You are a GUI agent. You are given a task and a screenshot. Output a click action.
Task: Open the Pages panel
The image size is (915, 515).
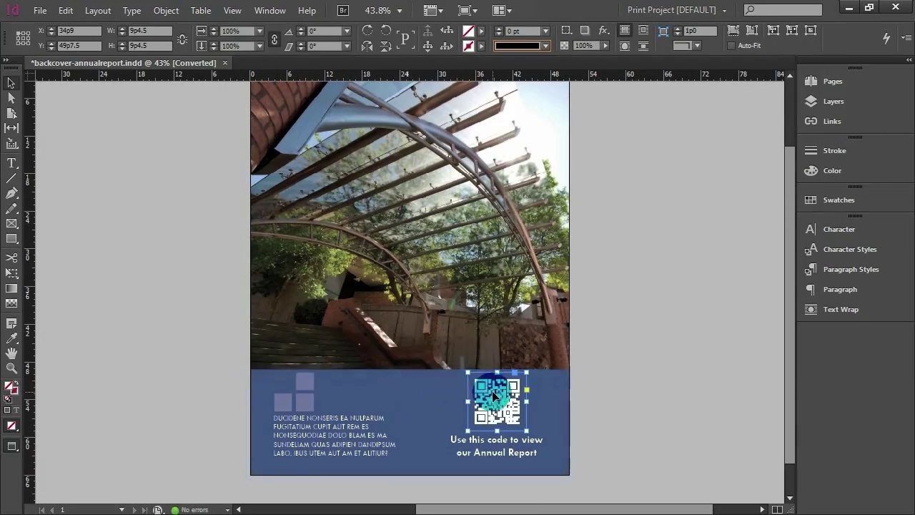click(x=833, y=82)
